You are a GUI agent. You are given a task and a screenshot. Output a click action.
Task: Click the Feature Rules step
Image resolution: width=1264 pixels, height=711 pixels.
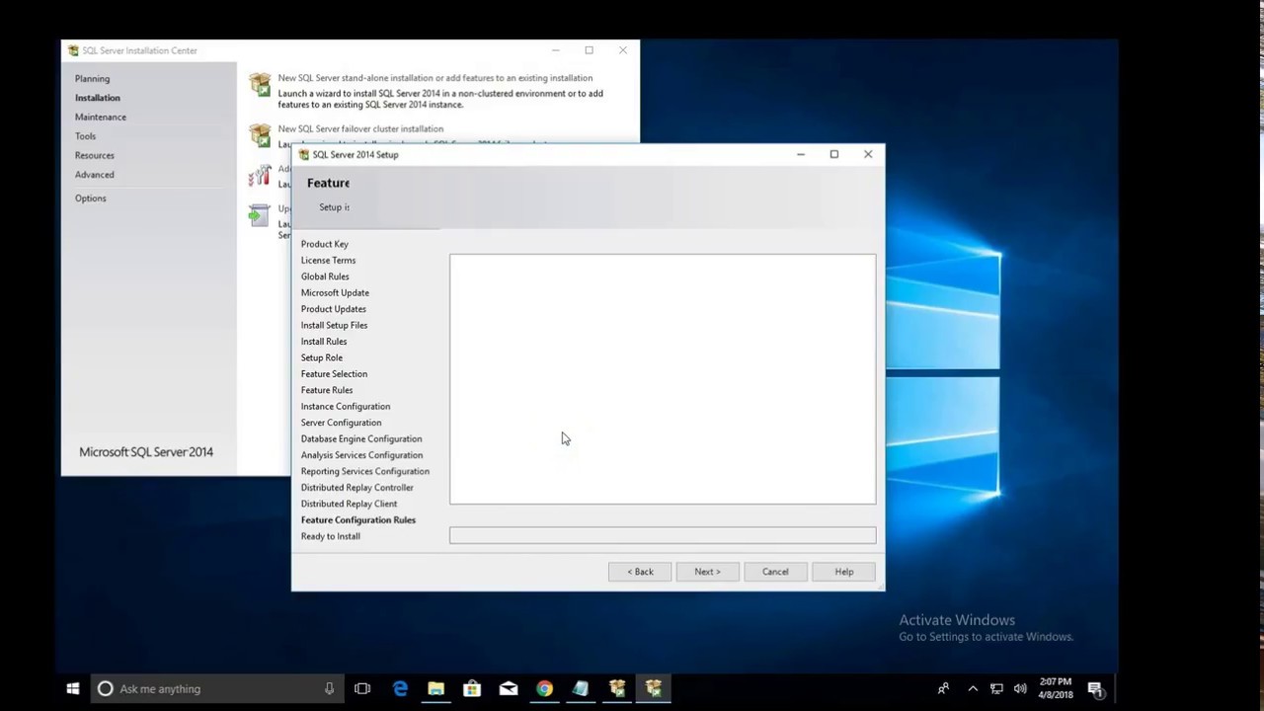(327, 390)
